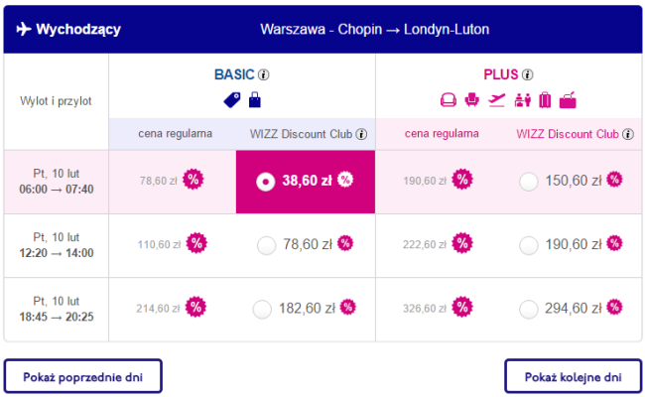Click the small bag icon under BASIC
This screenshot has height=397, width=645.
point(255,99)
